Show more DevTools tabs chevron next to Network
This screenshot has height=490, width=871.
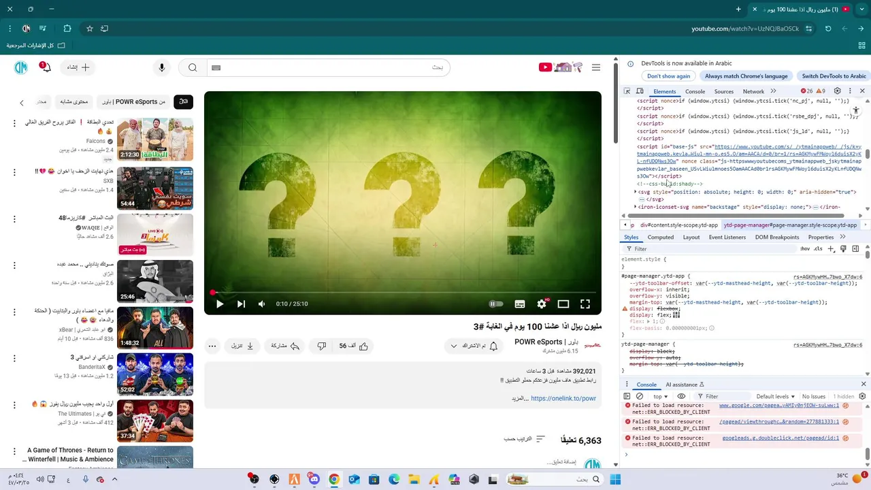(x=773, y=91)
